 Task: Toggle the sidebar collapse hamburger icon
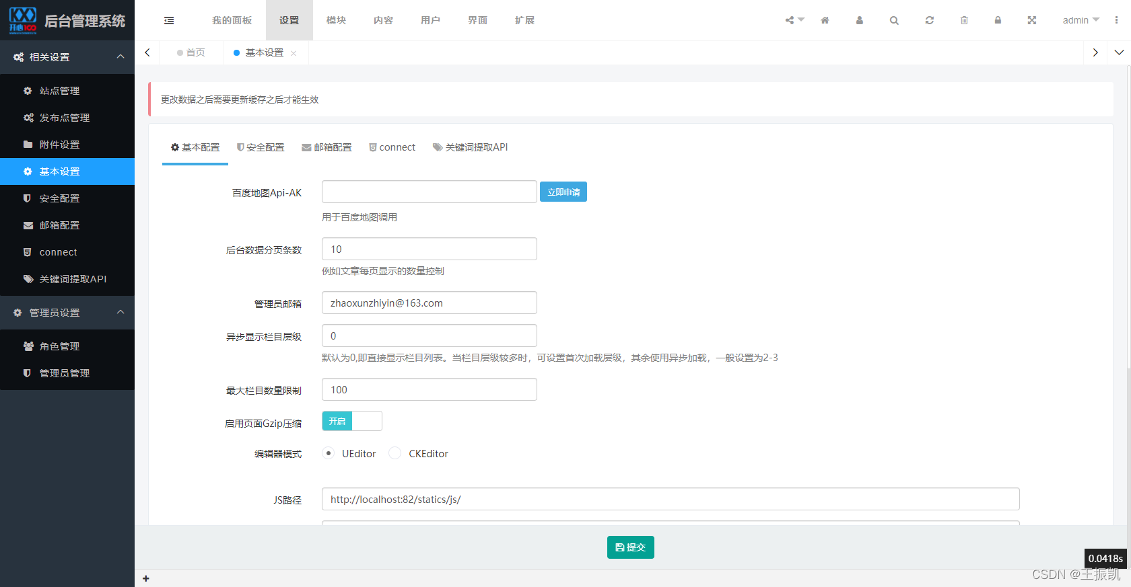169,20
